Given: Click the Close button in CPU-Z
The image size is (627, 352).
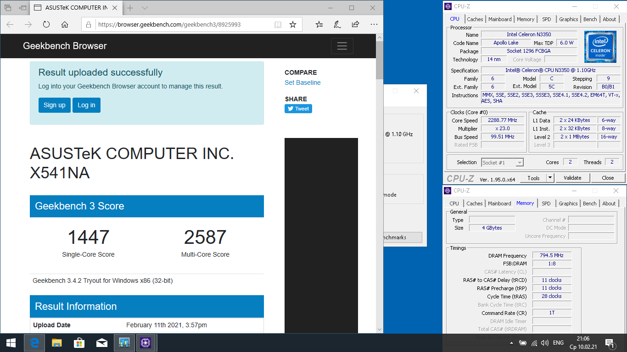Looking at the screenshot, I should (608, 178).
